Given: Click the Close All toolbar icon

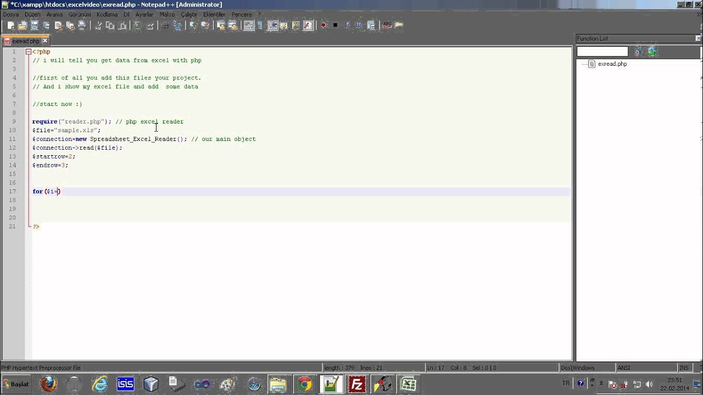Looking at the screenshot, I should tap(70, 25).
